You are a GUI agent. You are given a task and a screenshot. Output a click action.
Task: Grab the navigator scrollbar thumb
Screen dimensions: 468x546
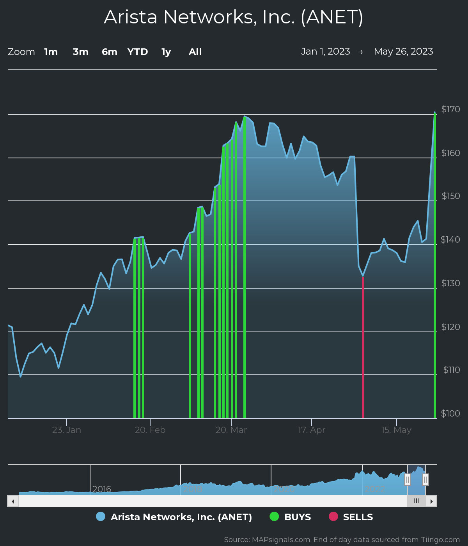417,501
